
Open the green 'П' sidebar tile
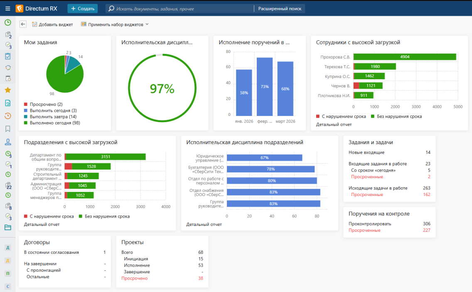tap(7, 273)
